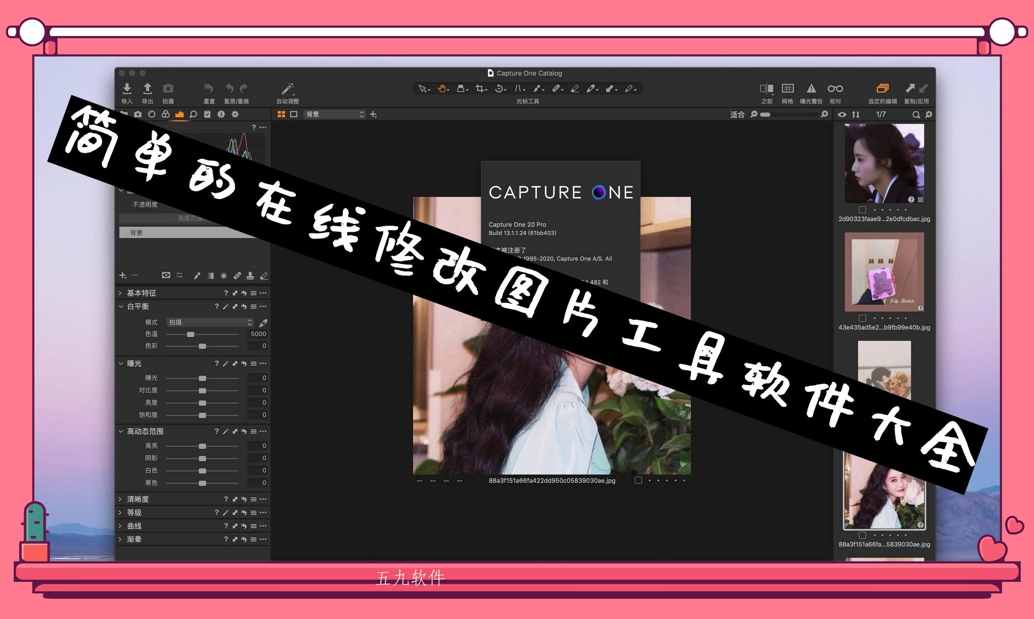1034x619 pixels.
Task: Click the Import (导入) toolbar icon
Action: [x=127, y=88]
